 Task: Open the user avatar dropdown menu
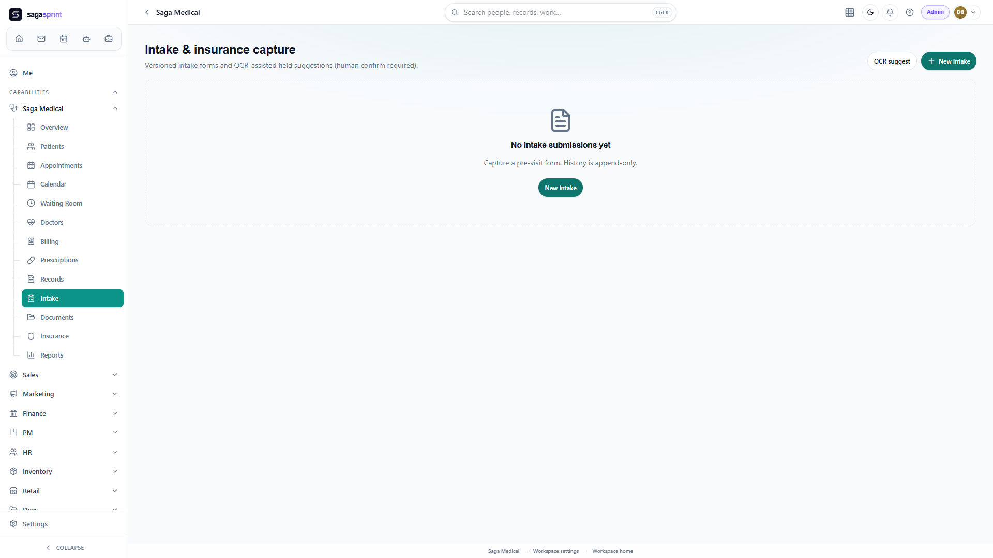click(x=967, y=12)
